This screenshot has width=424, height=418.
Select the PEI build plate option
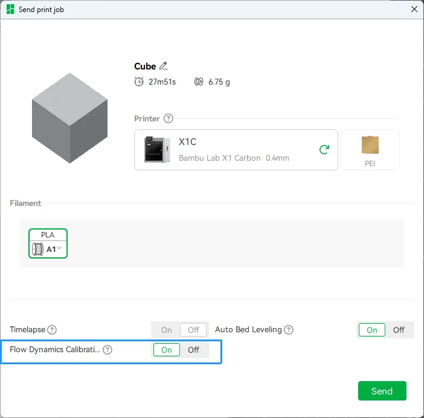370,150
